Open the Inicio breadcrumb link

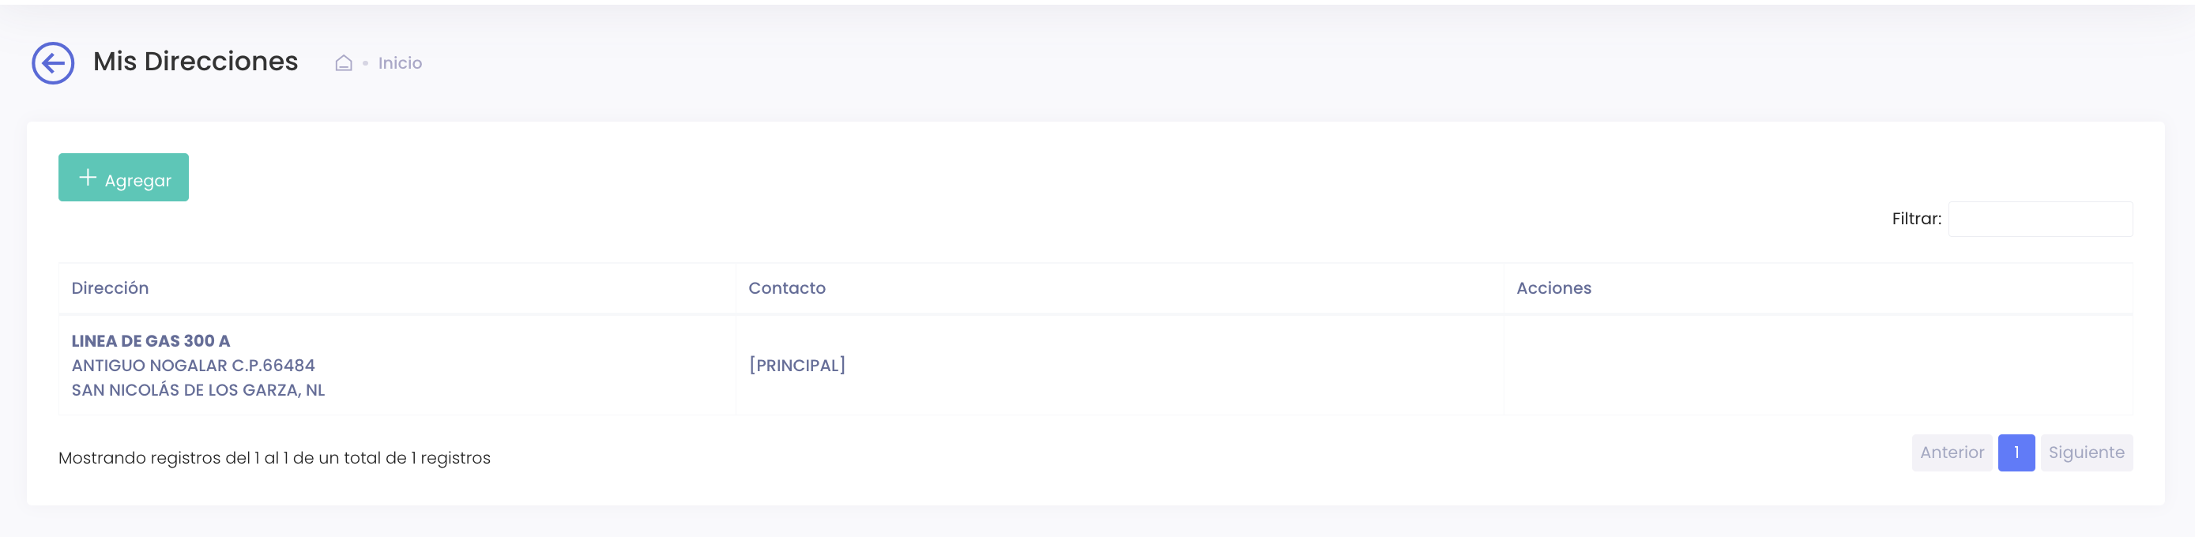[400, 63]
